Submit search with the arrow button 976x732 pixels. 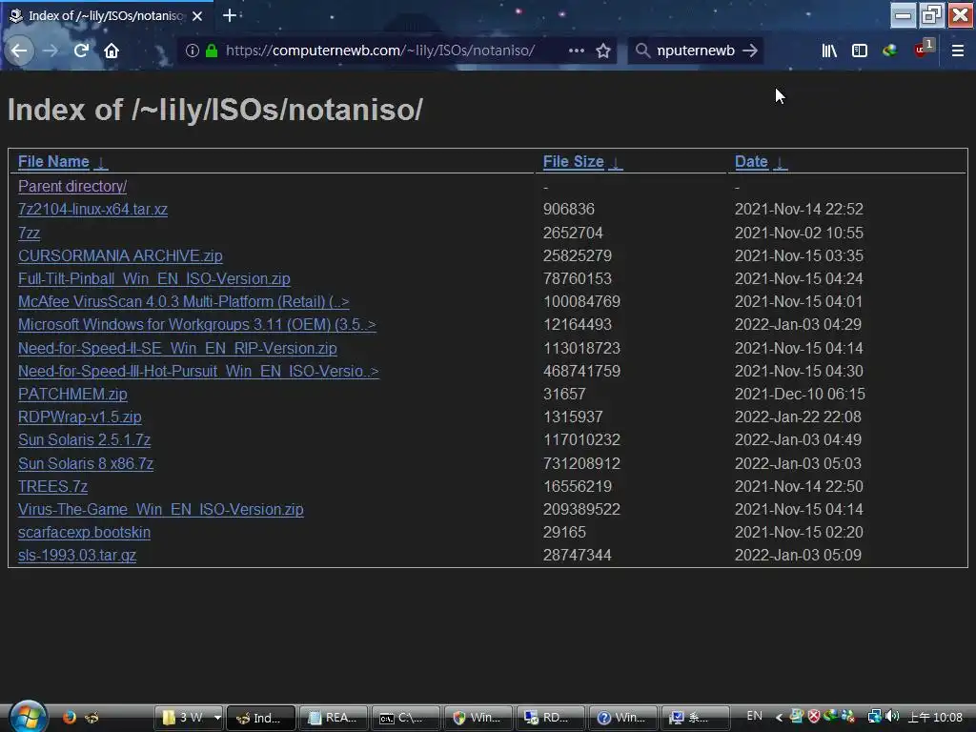(751, 51)
